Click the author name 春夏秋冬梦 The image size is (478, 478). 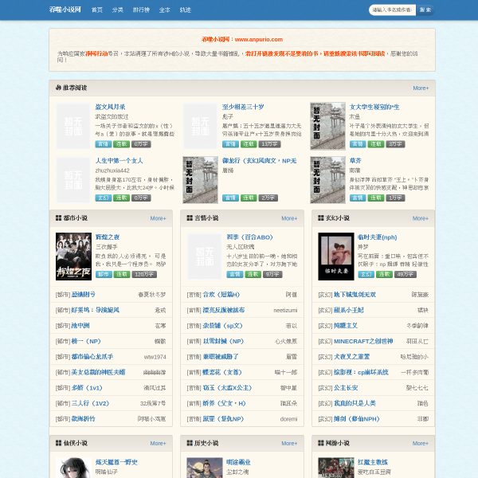[x=152, y=295]
